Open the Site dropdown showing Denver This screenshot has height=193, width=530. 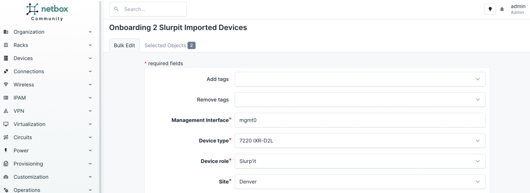[x=360, y=182]
